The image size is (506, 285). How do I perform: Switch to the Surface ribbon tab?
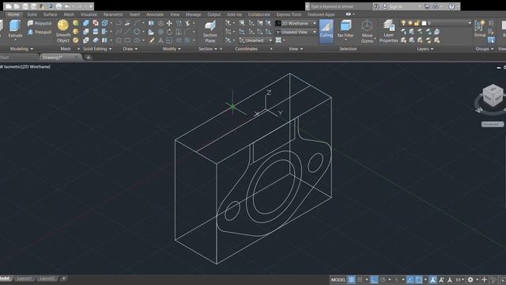50,14
